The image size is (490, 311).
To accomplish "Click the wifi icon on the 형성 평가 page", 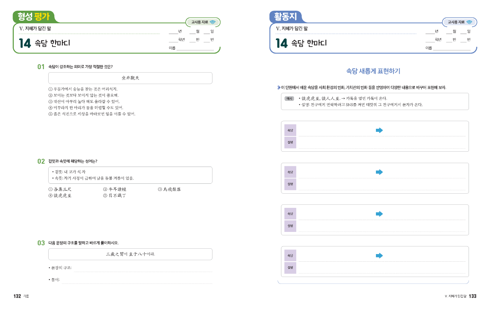I will click(212, 22).
